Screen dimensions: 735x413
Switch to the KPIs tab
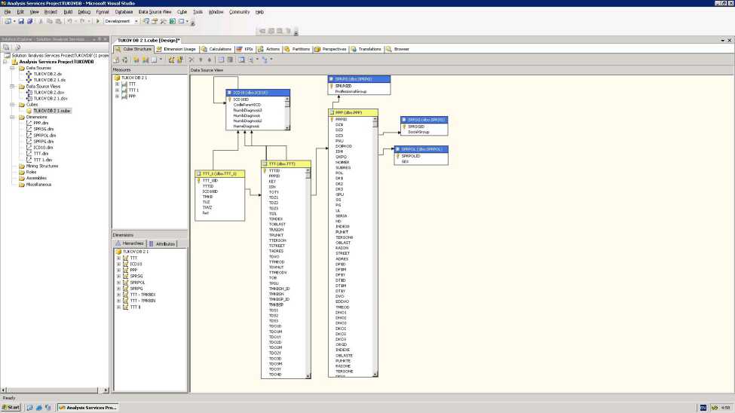click(246, 49)
